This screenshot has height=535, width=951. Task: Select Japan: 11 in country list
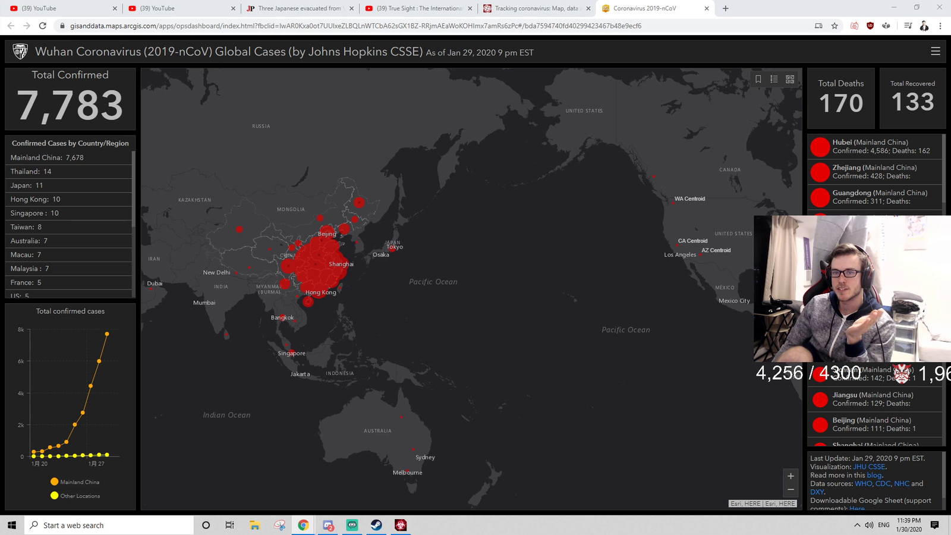tap(68, 185)
